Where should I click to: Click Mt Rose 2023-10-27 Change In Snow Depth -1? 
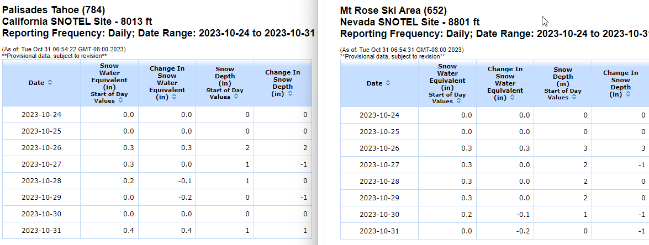coord(642,164)
